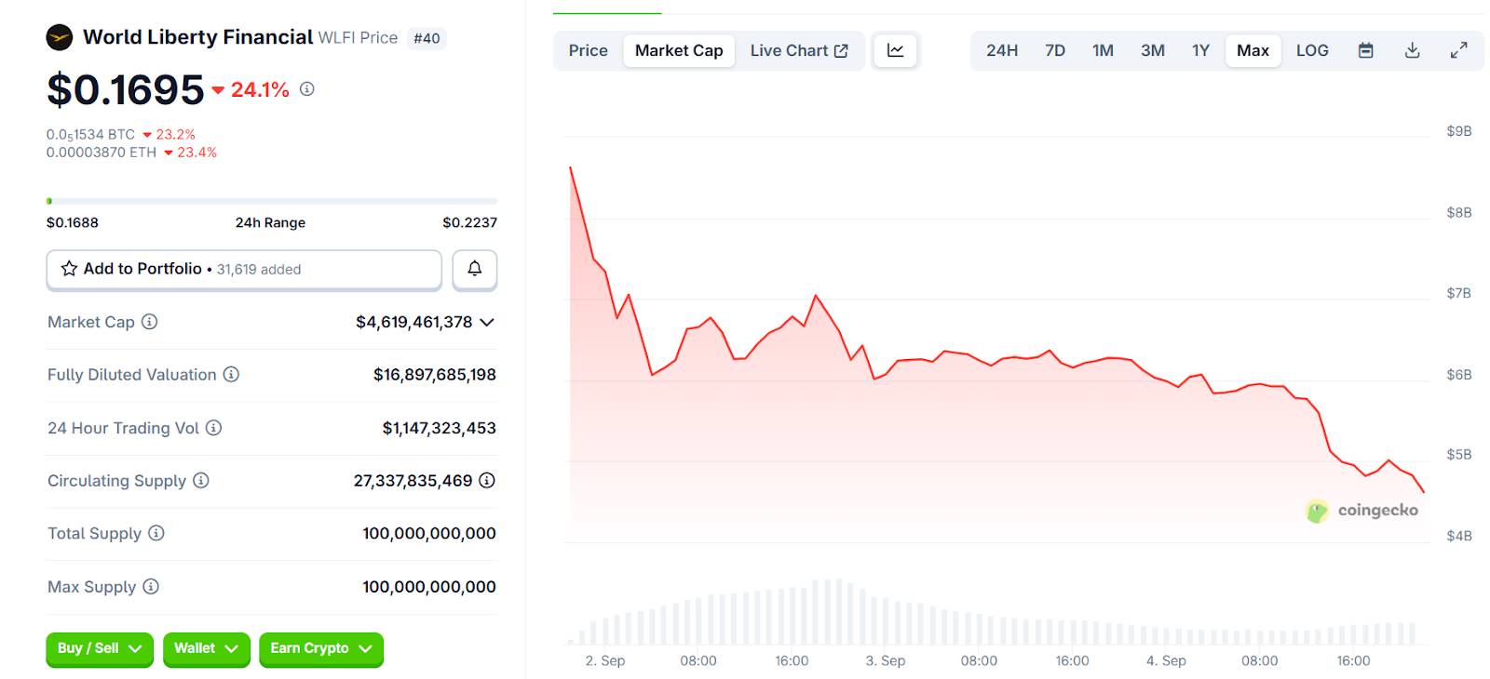
Task: Open the Live Chart tab
Action: click(x=798, y=50)
